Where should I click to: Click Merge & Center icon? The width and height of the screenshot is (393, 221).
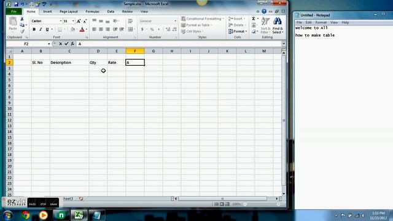[x=130, y=29]
